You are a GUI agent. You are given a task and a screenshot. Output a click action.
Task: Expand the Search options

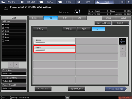point(121,23)
